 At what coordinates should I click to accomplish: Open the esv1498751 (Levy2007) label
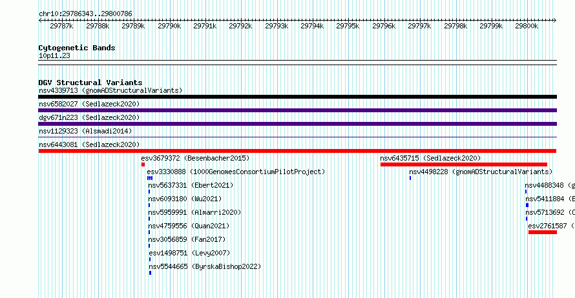189,253
